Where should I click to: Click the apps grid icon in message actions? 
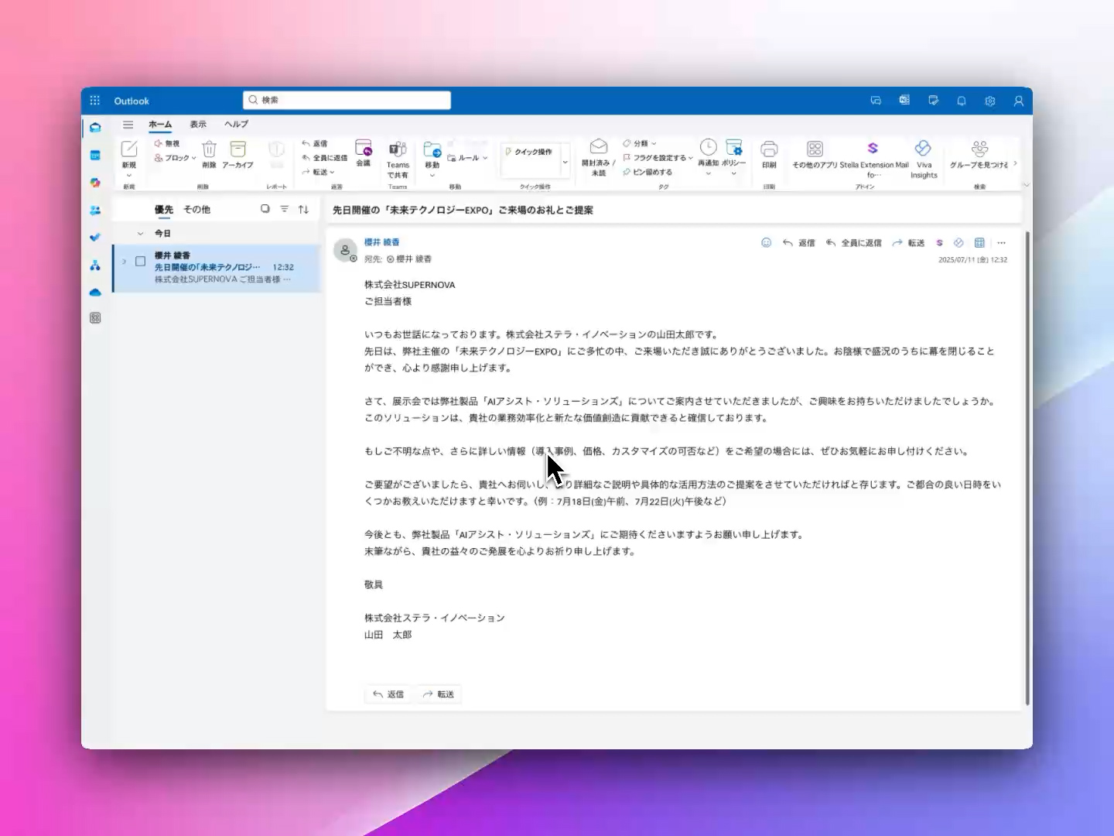pyautogui.click(x=979, y=243)
